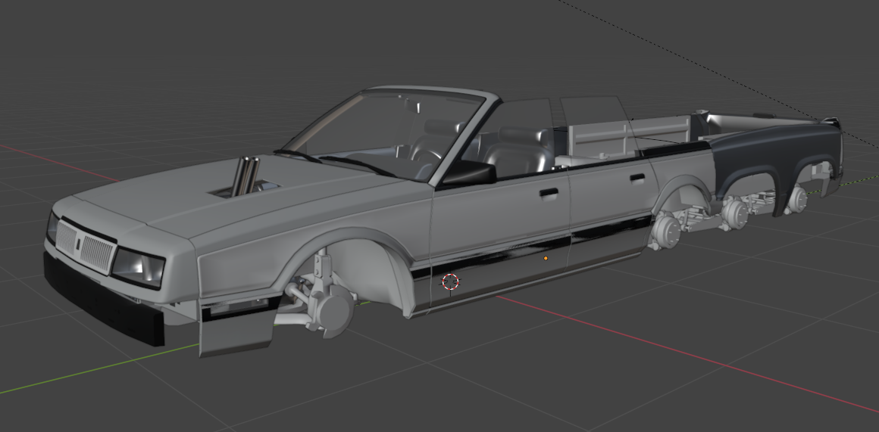Click the rear door handle
This screenshot has width=879, height=432.
coord(637,179)
